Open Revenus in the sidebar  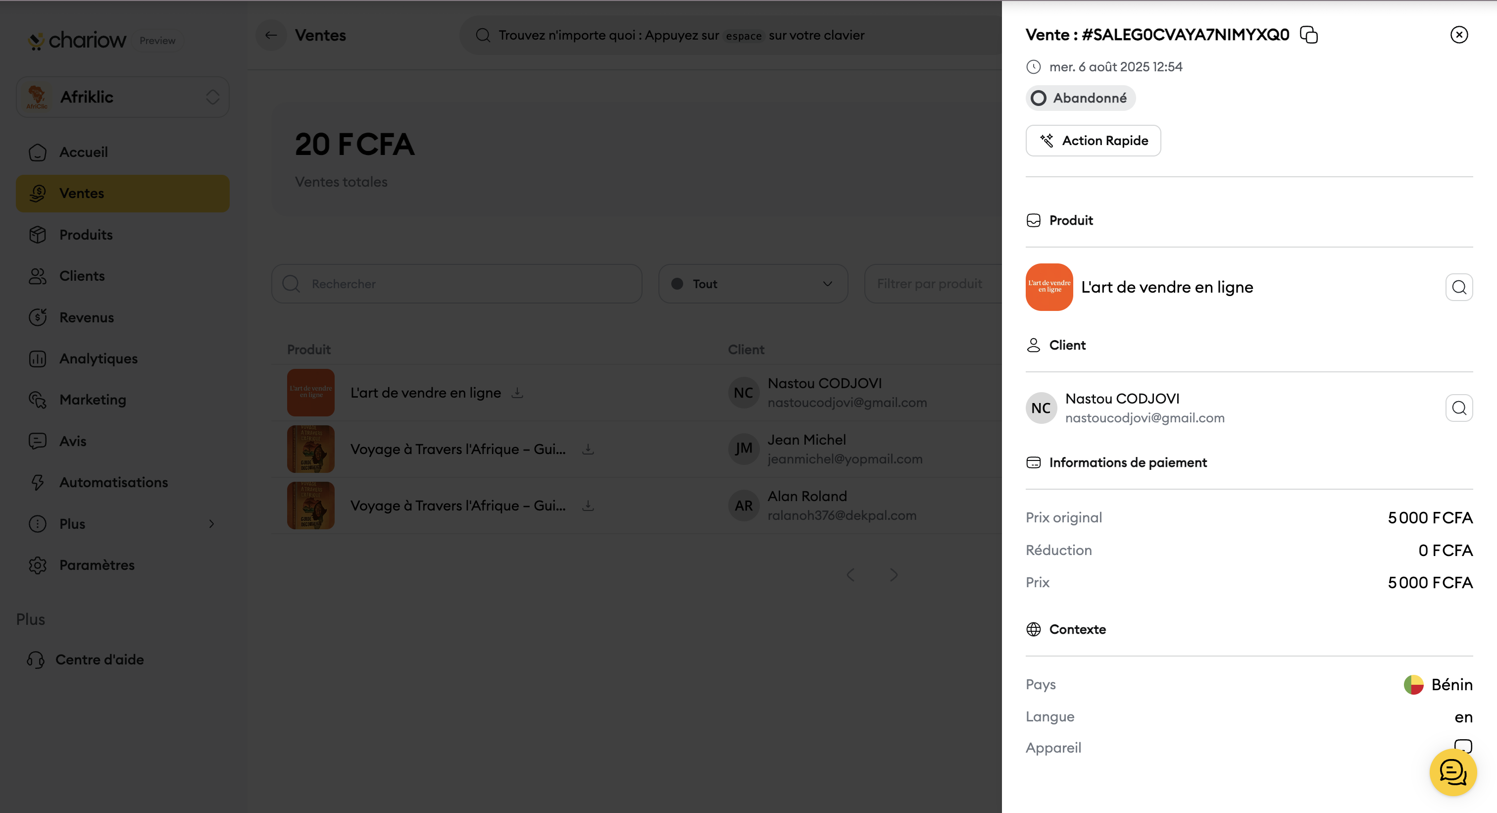[x=123, y=317]
